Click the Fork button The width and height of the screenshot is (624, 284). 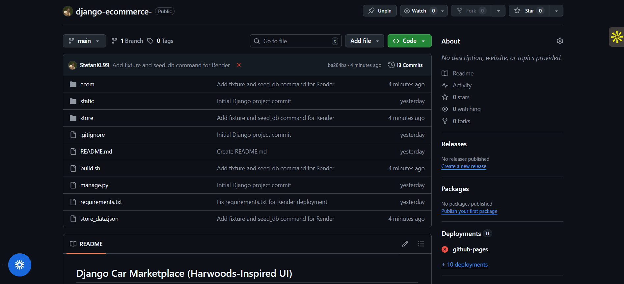[x=472, y=11]
